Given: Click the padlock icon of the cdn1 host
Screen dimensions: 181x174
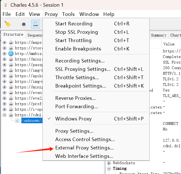Looking at the screenshot, I should click(x=11, y=115).
